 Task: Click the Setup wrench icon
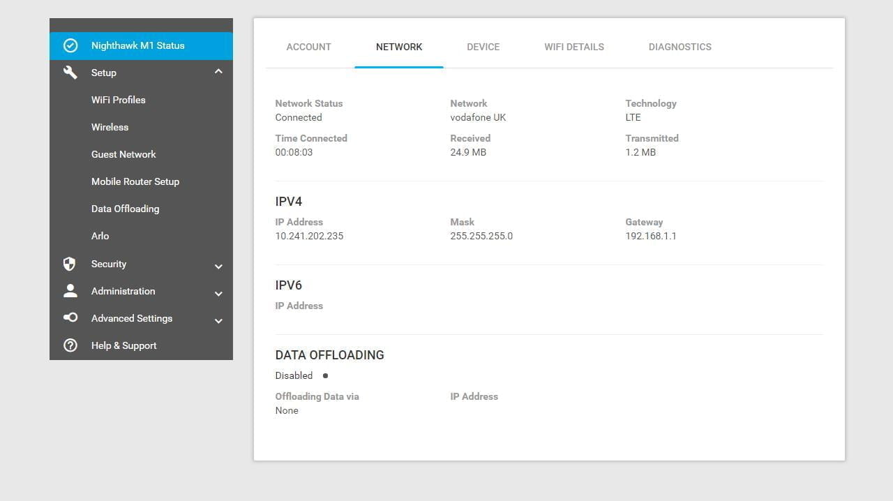coord(70,73)
